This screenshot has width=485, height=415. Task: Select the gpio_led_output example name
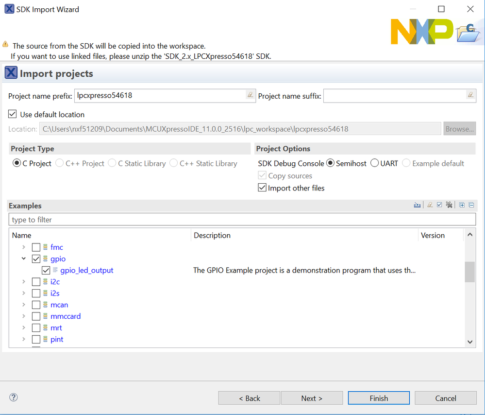point(86,270)
